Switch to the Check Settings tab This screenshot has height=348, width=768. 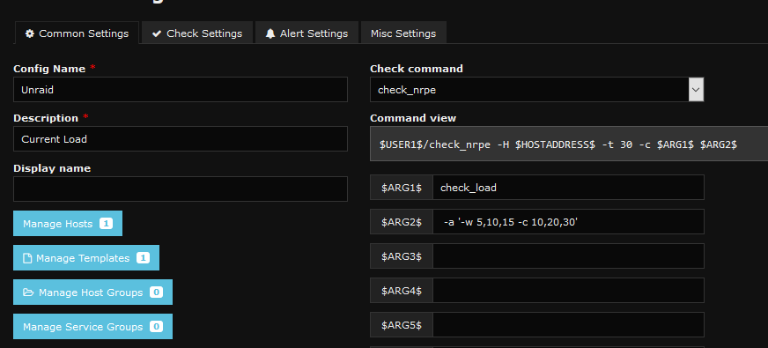(x=197, y=33)
